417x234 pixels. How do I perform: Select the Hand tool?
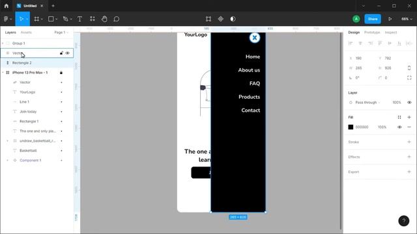click(104, 19)
